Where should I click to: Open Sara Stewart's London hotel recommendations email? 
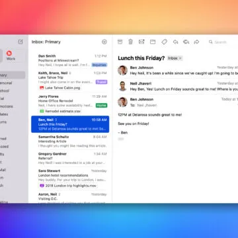click(x=70, y=178)
